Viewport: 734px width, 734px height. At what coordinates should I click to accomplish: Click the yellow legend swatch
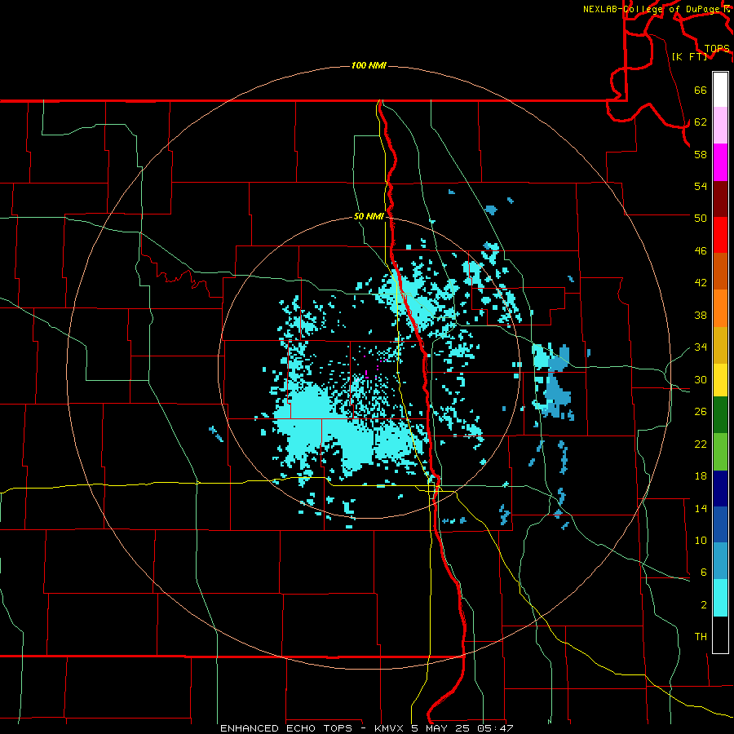pos(720,380)
